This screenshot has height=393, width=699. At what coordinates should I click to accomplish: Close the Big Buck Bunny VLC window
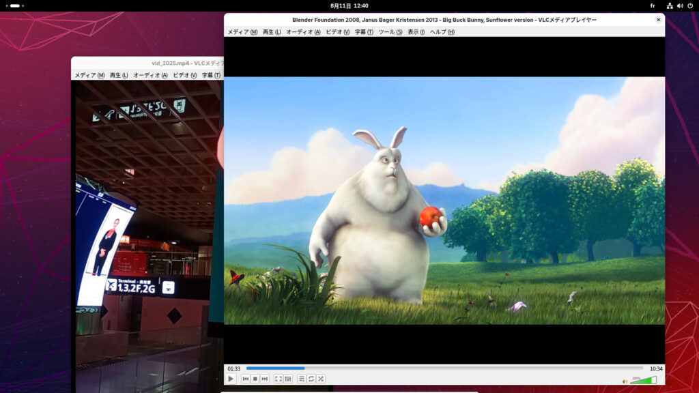658,20
